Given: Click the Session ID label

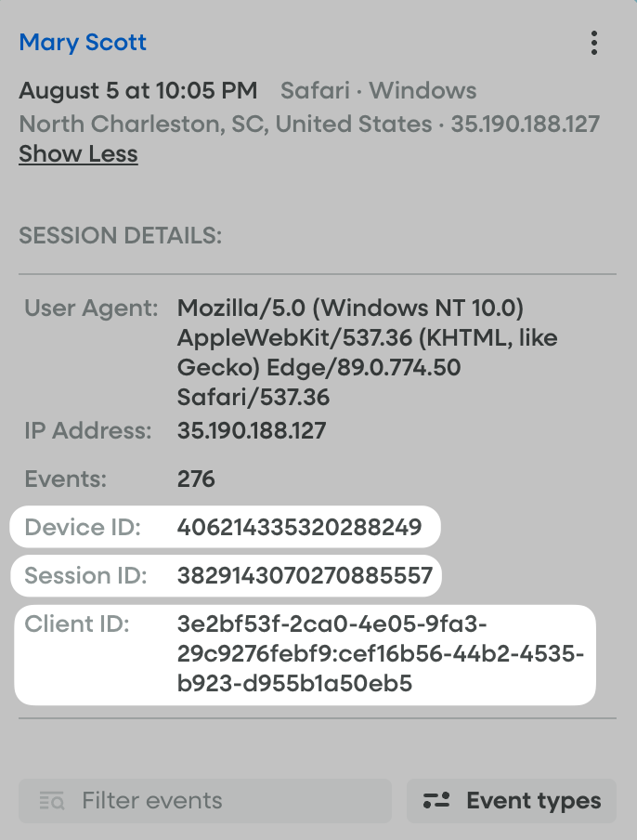Looking at the screenshot, I should tap(86, 575).
